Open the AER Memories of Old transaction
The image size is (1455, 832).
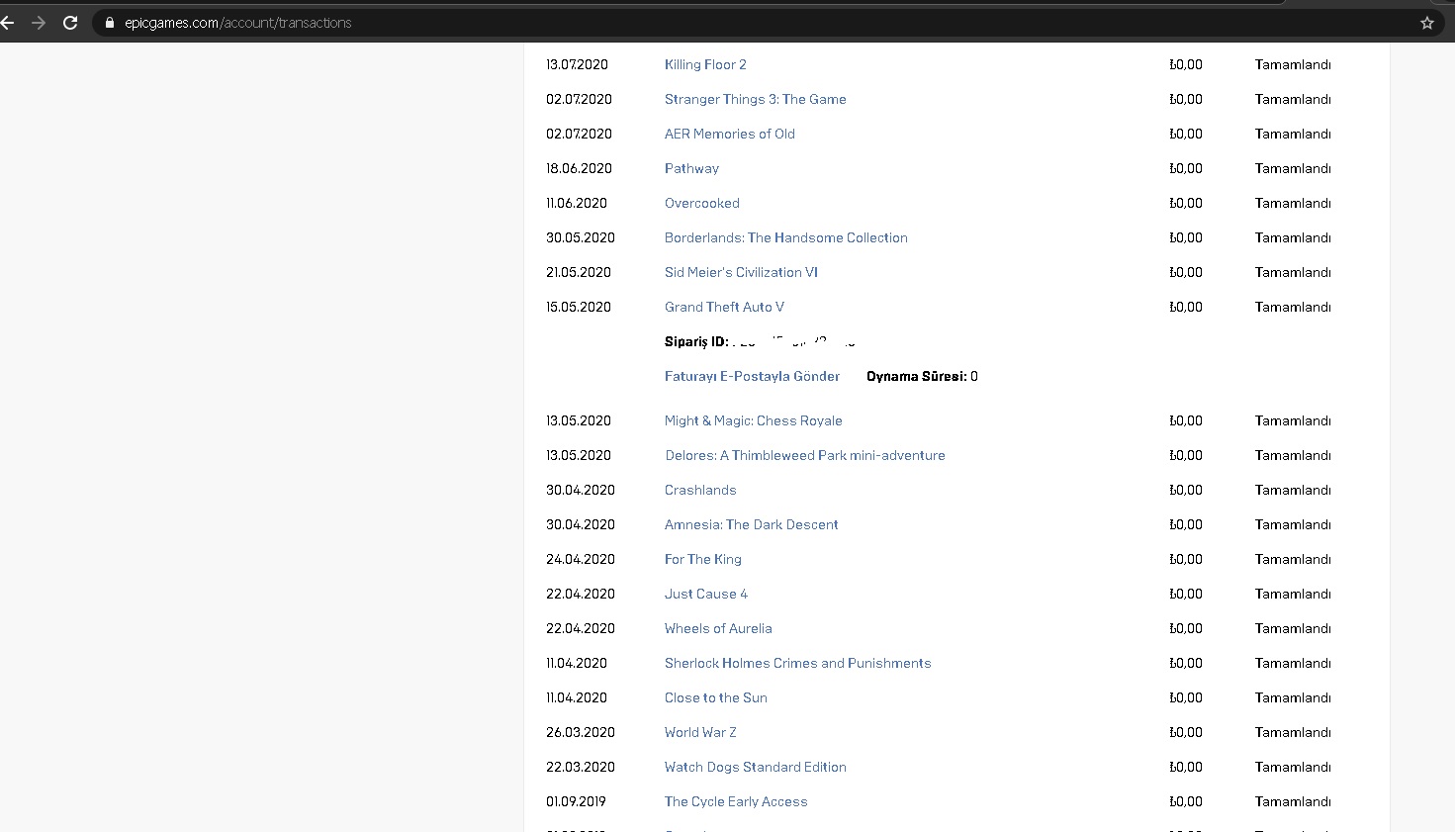[x=730, y=134]
